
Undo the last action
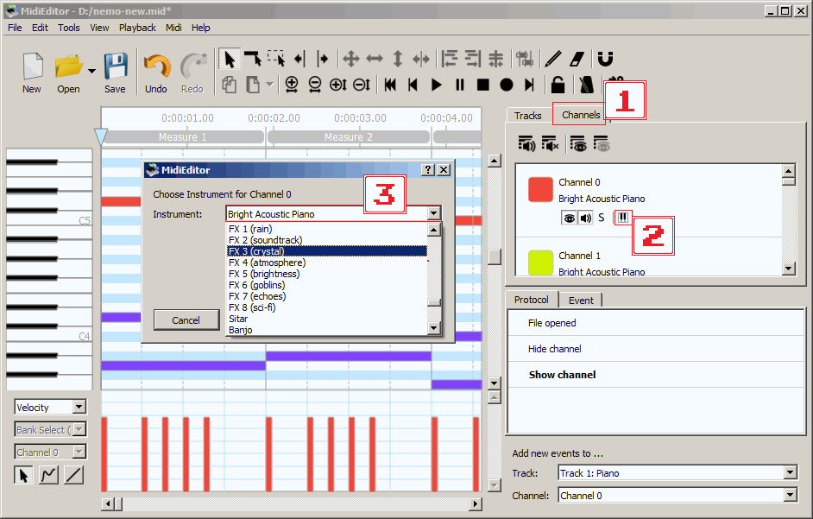point(156,73)
